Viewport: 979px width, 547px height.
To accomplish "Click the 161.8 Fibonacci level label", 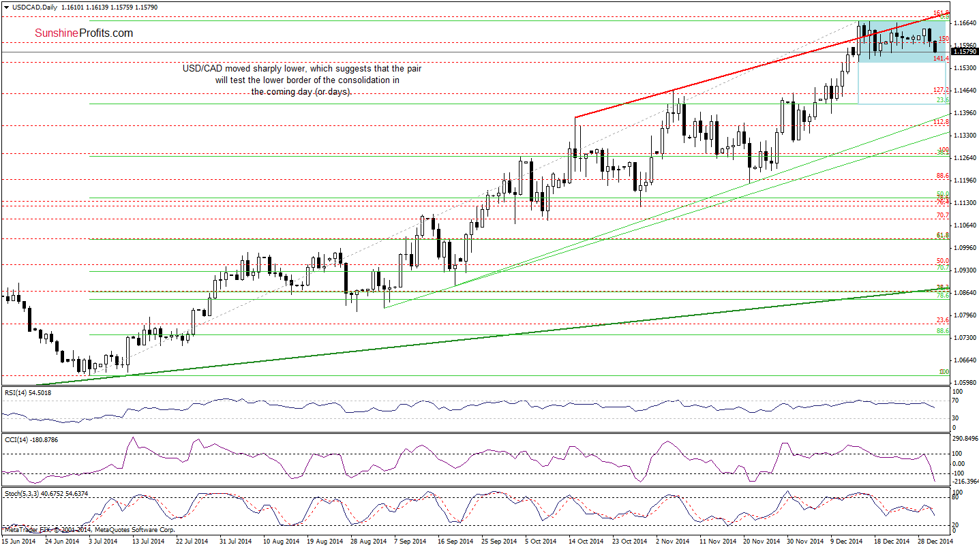I will [942, 13].
